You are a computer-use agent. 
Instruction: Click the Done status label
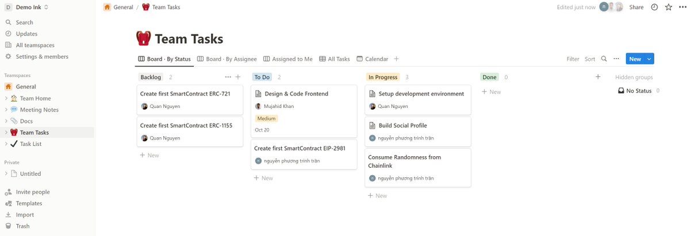(x=489, y=77)
